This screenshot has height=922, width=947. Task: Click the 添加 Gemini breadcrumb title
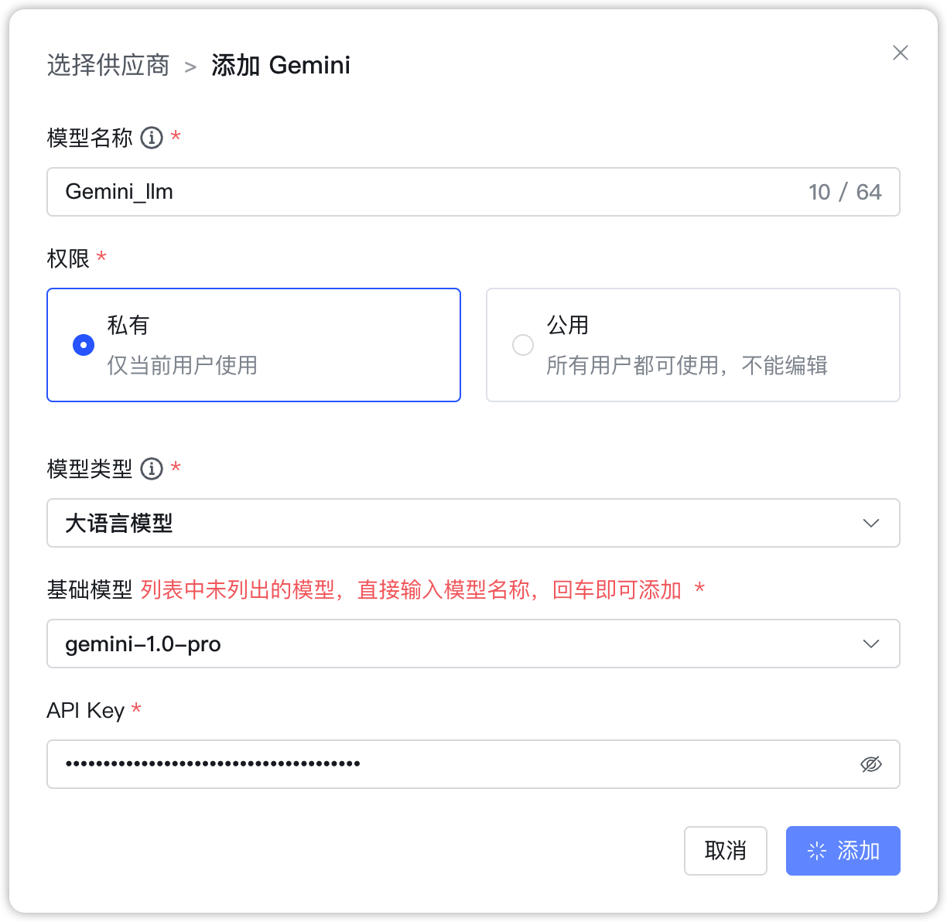[x=280, y=65]
